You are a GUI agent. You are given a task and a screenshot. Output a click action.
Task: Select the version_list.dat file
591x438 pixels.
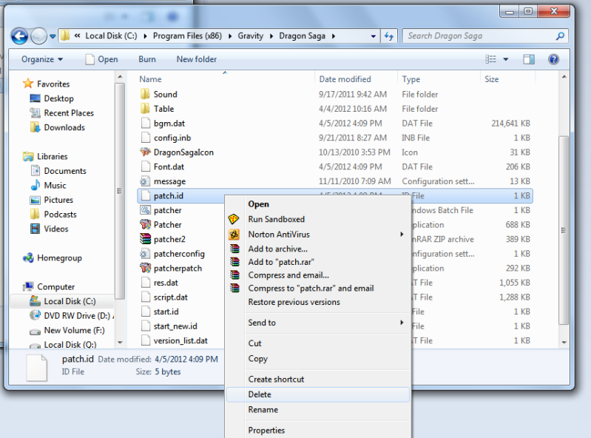174,340
